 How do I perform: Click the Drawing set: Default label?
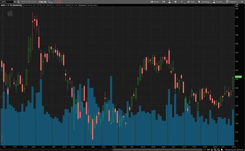tap(234, 149)
